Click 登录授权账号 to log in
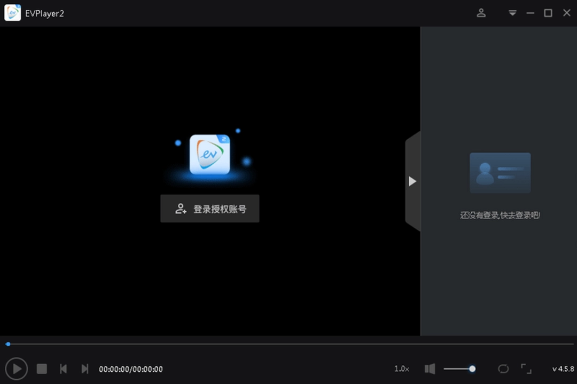The width and height of the screenshot is (577, 384). (209, 209)
